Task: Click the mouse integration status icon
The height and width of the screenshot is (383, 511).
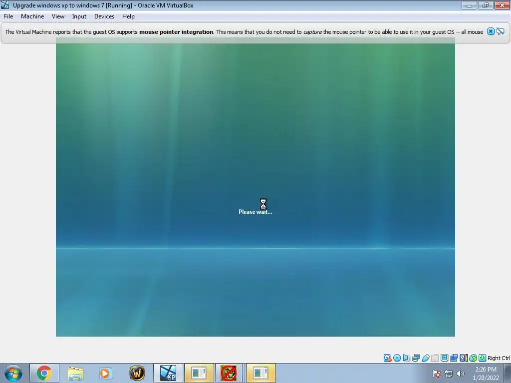Action: pyautogui.click(x=473, y=358)
